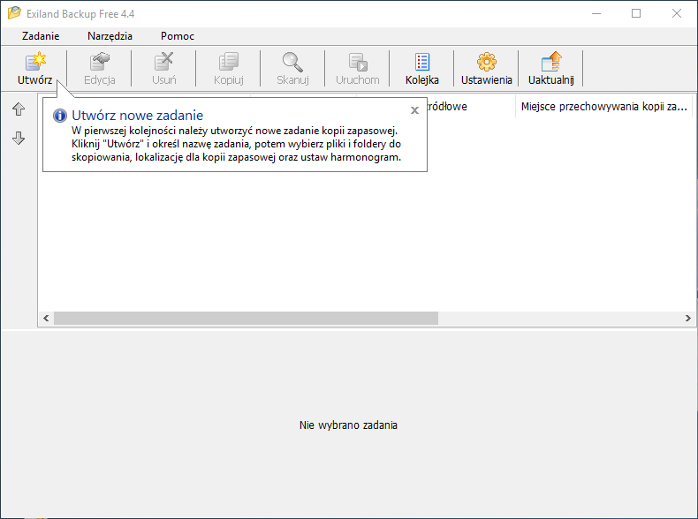Open the Zadanie menu
The image size is (698, 519).
click(41, 36)
